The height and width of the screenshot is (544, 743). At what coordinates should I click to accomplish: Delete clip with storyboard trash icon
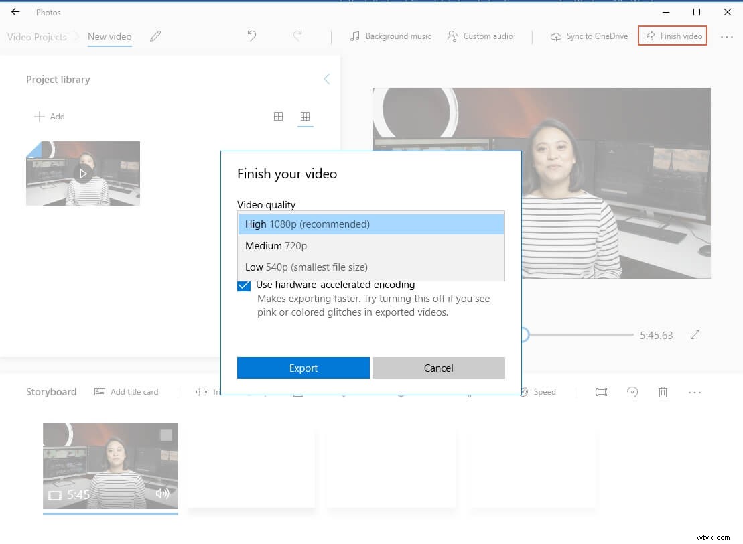(663, 392)
